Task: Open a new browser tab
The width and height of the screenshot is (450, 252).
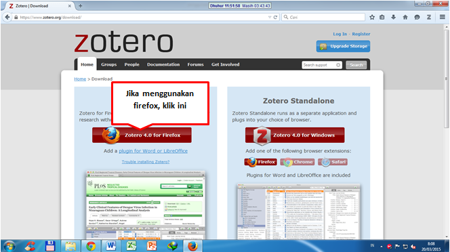Action: tap(81, 5)
